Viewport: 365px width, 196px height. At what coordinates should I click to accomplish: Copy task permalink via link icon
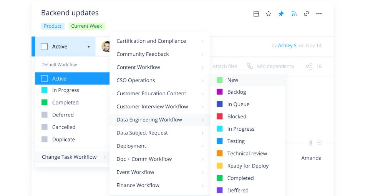306,14
